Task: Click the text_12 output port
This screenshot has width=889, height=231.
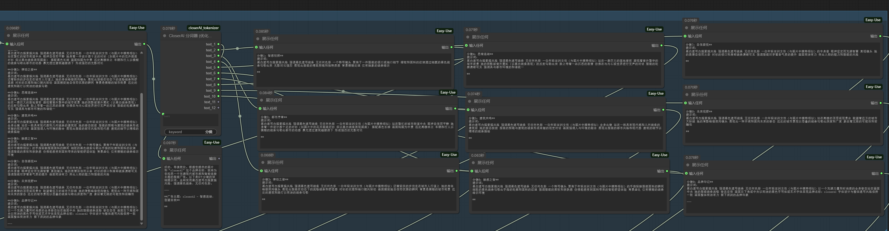Action: tap(218, 108)
